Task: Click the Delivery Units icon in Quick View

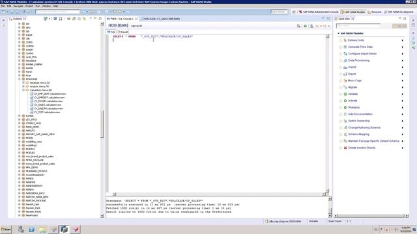Action: coord(345,40)
